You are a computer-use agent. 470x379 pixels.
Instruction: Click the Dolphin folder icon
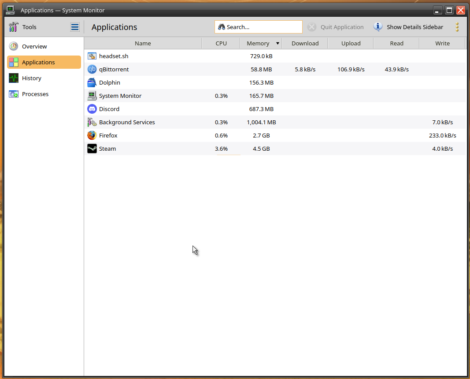tap(92, 82)
